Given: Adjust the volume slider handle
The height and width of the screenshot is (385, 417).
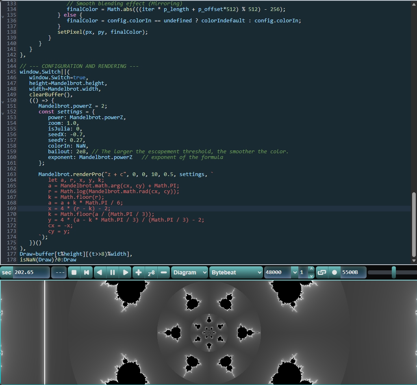Looking at the screenshot, I should coord(393,272).
